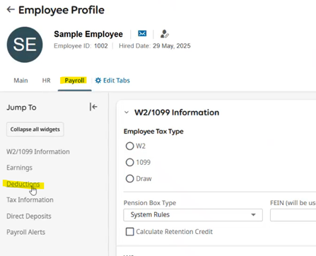Choose the Draw radio option
This screenshot has width=316, height=256.
tap(129, 178)
